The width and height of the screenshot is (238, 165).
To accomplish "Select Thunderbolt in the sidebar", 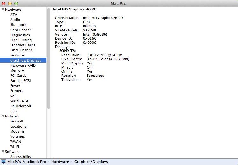I will tap(21, 106).
